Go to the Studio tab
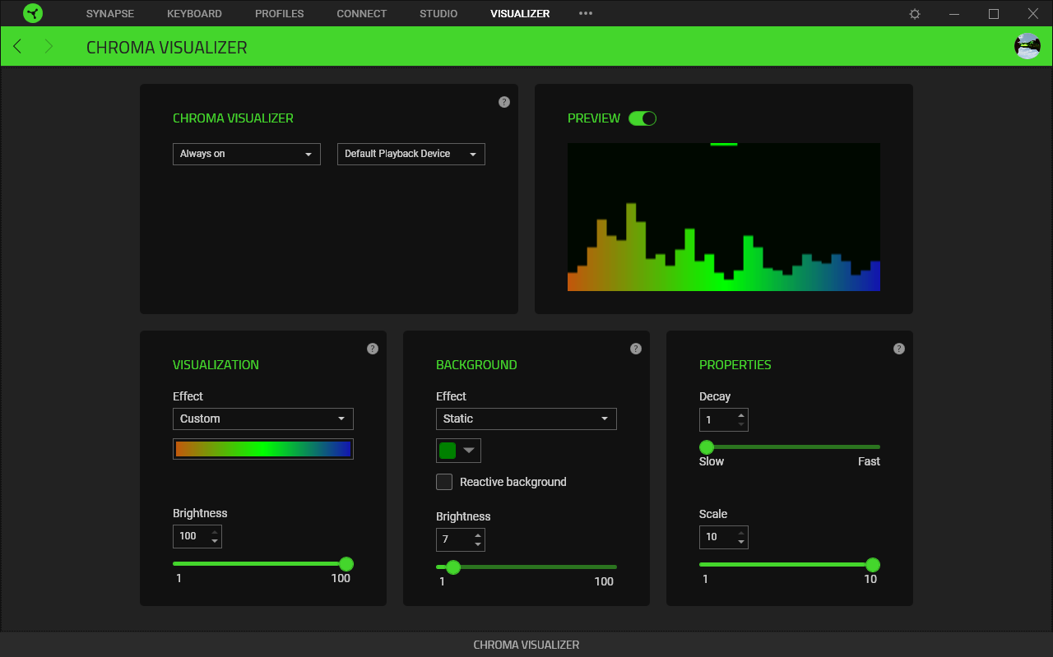The height and width of the screenshot is (657, 1053). click(438, 14)
